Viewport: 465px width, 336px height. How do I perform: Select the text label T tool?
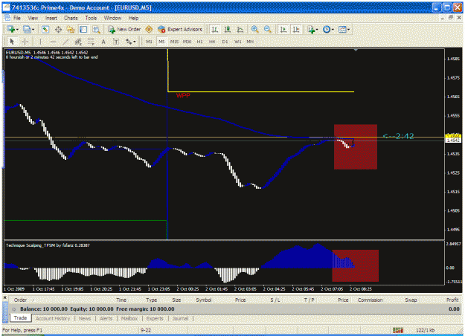click(116, 42)
